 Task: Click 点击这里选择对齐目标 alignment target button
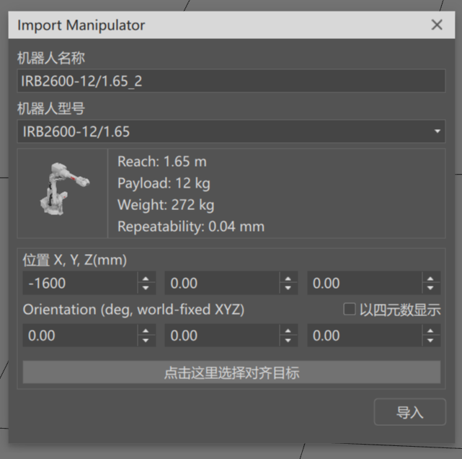231,372
